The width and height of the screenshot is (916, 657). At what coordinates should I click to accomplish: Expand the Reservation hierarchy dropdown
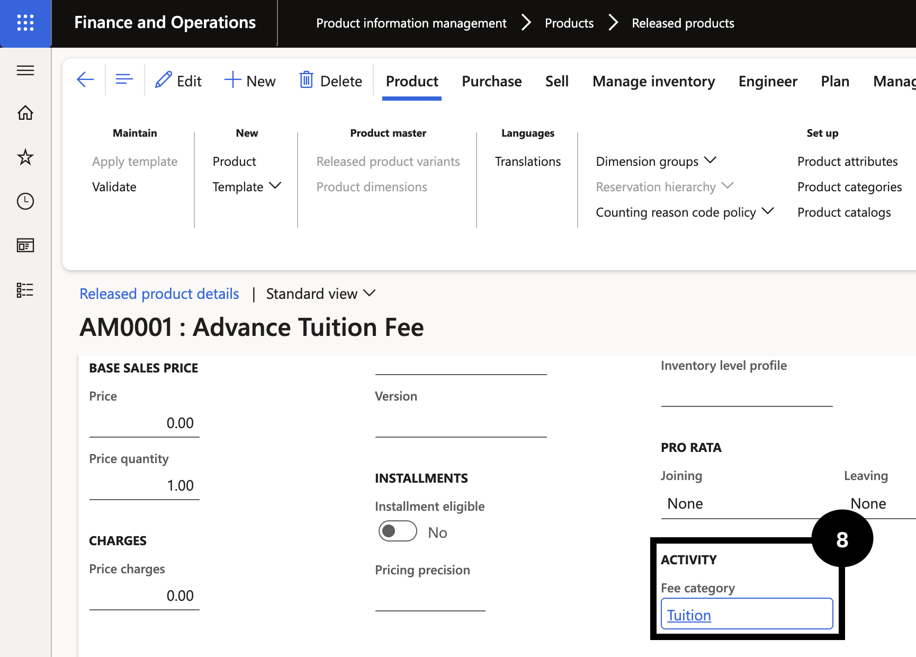664,187
